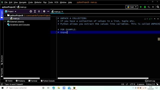Close the main.py editor tab
The width and height of the screenshot is (160, 90).
point(62,11)
